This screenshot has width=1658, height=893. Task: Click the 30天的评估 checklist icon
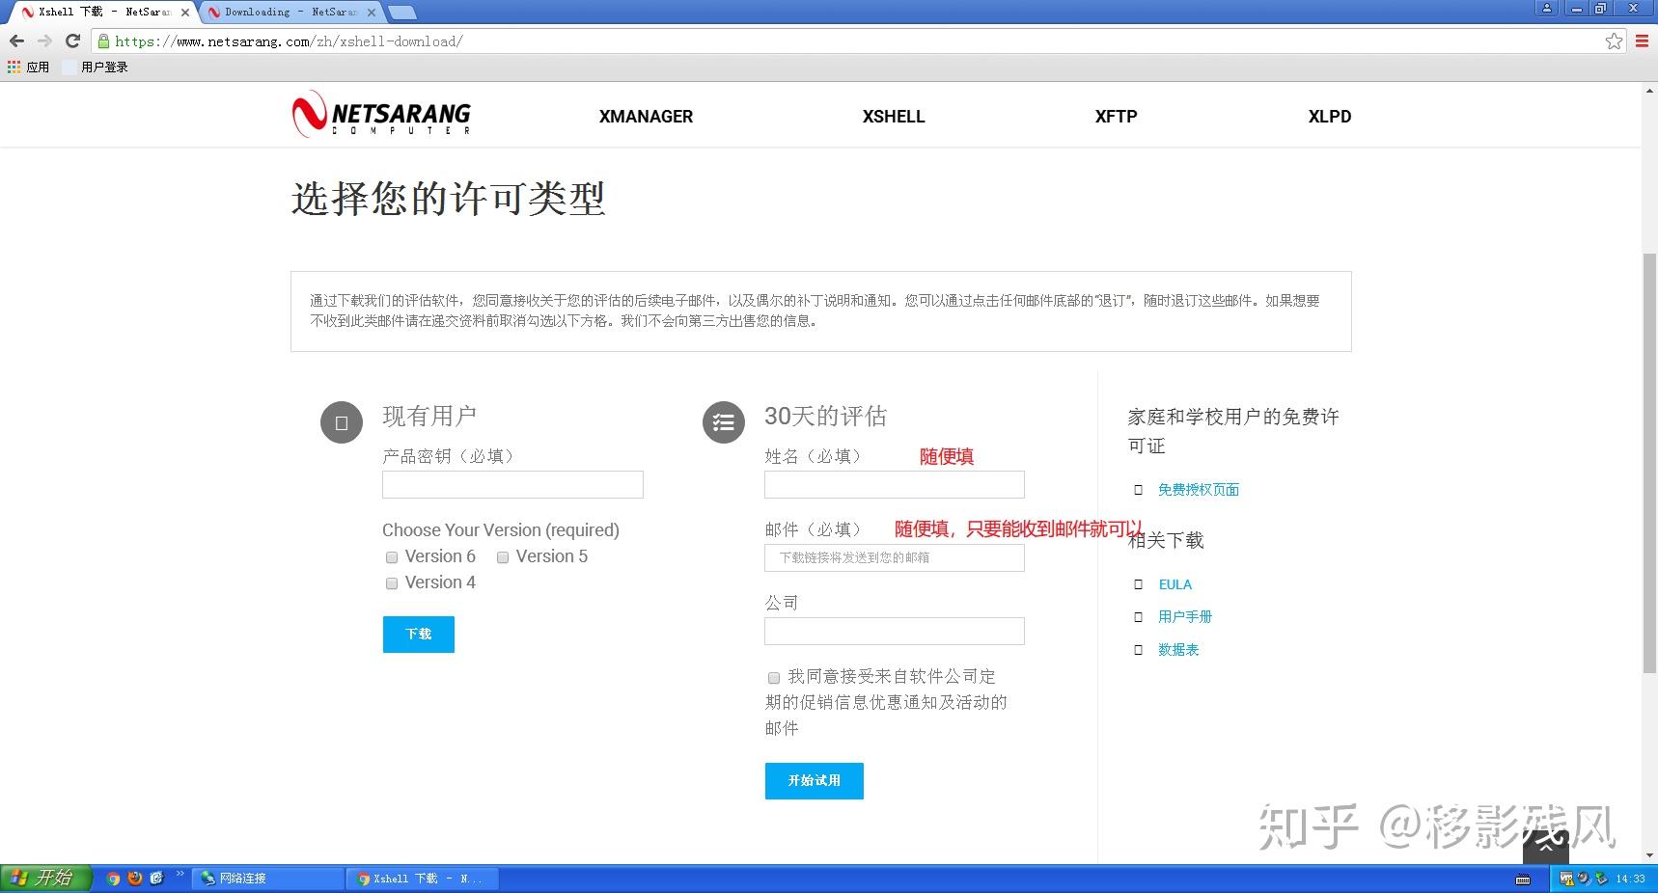coord(724,422)
